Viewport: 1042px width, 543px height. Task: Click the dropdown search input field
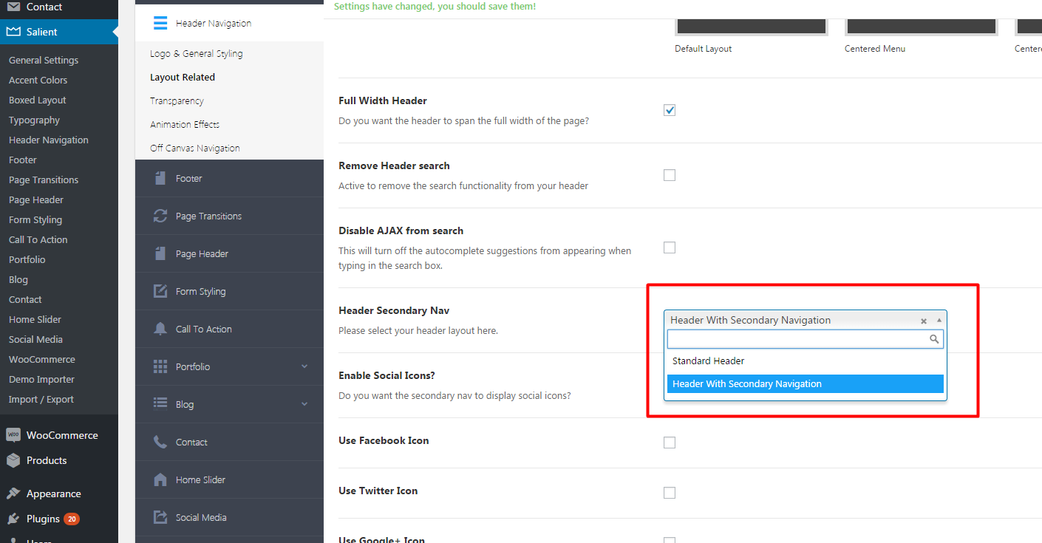[798, 339]
